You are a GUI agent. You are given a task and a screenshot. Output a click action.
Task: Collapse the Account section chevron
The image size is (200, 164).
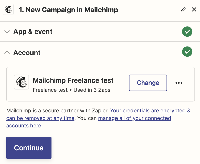[x=7, y=53]
